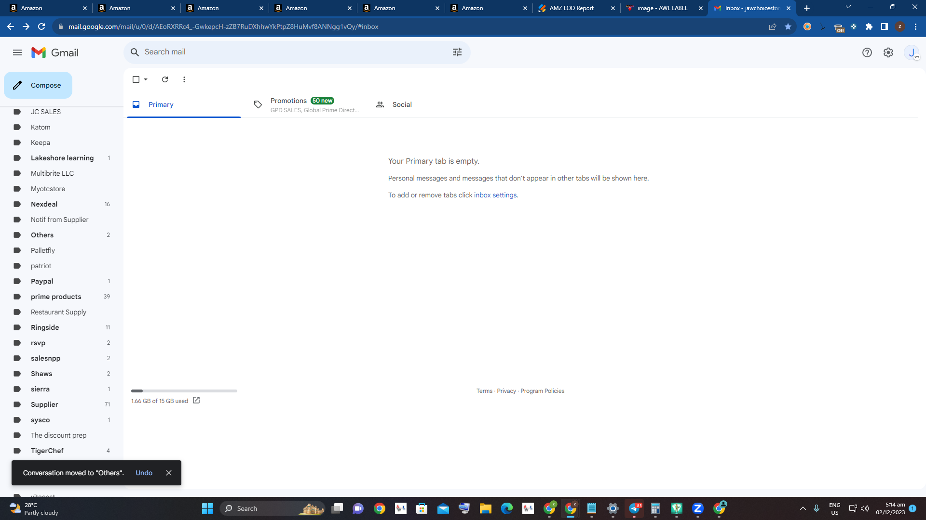Screen dimensions: 926x520
Task: Click the Multibrite LLC label icon
Action: [17, 173]
